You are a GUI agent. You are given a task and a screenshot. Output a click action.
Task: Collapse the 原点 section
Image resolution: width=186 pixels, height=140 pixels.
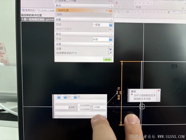pyautogui.click(x=112, y=6)
